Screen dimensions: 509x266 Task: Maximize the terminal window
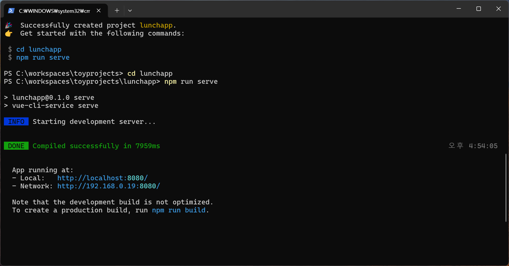coord(478,9)
